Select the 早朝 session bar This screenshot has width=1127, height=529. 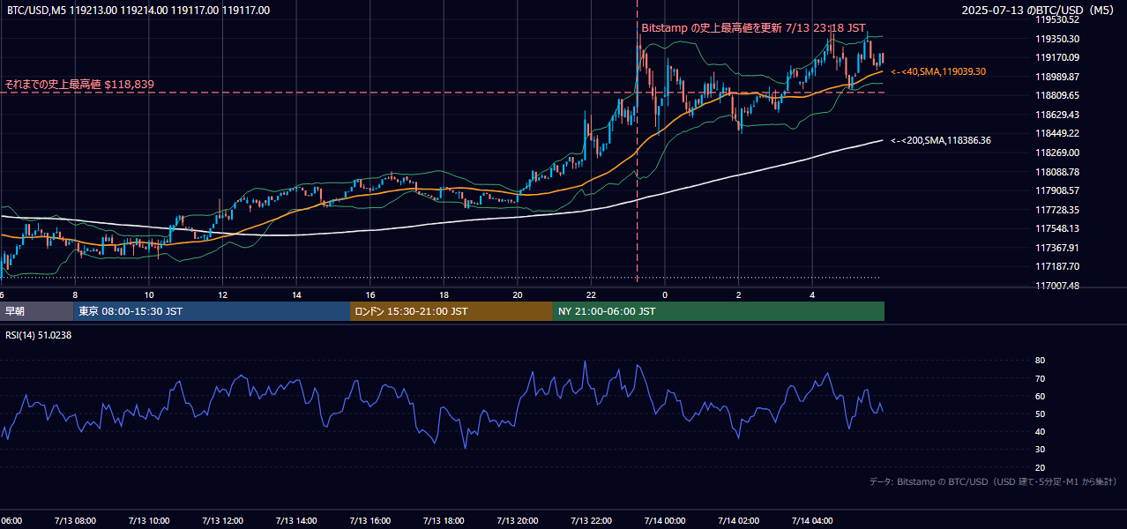tap(36, 311)
